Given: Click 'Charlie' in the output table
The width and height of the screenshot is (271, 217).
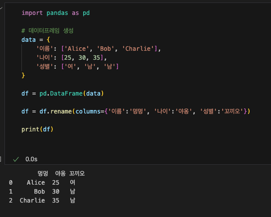Looking at the screenshot, I should pyautogui.click(x=32, y=201).
